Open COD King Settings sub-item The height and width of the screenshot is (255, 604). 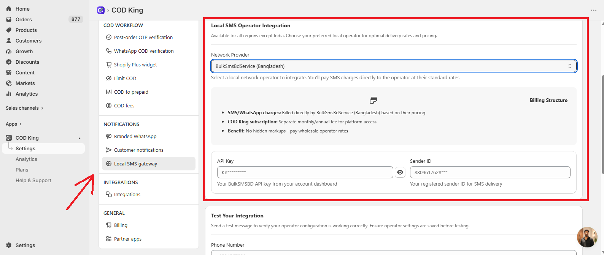point(43,148)
